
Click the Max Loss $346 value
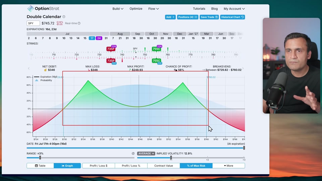pyautogui.click(x=94, y=70)
